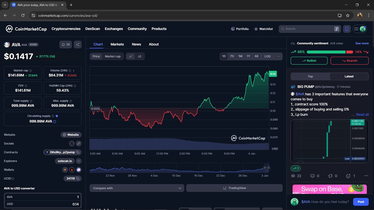Open the News tab
This screenshot has width=374, height=210.
coord(136,44)
